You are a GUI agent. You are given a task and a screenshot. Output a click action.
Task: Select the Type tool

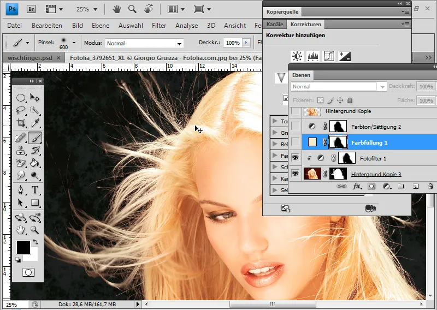pos(35,190)
